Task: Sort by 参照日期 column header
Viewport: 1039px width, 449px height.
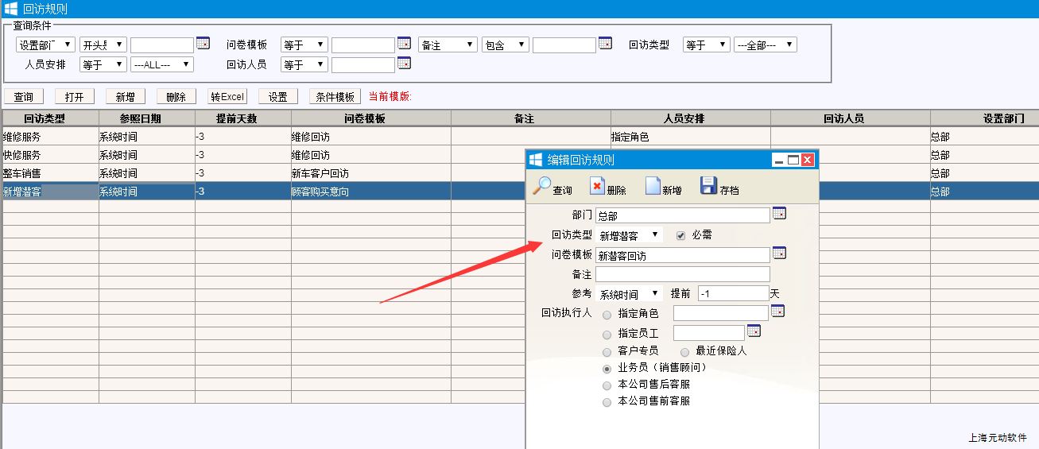Action: pyautogui.click(x=146, y=118)
